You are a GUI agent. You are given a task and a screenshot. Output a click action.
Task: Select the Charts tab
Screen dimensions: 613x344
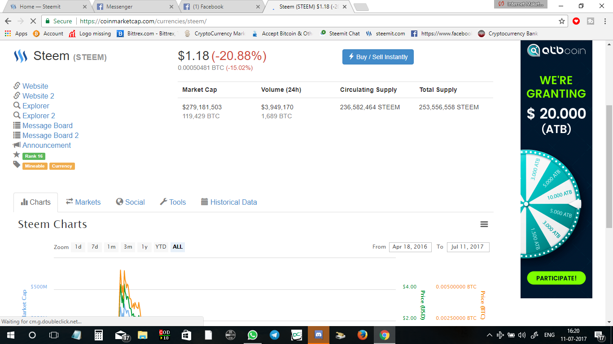pos(35,202)
